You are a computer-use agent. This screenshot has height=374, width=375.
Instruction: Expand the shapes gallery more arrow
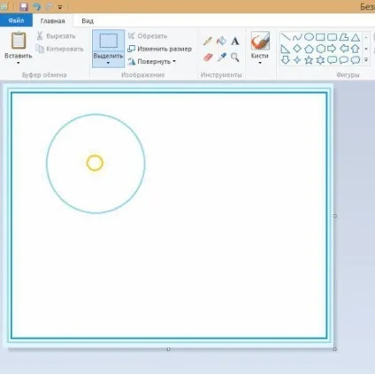point(366,60)
